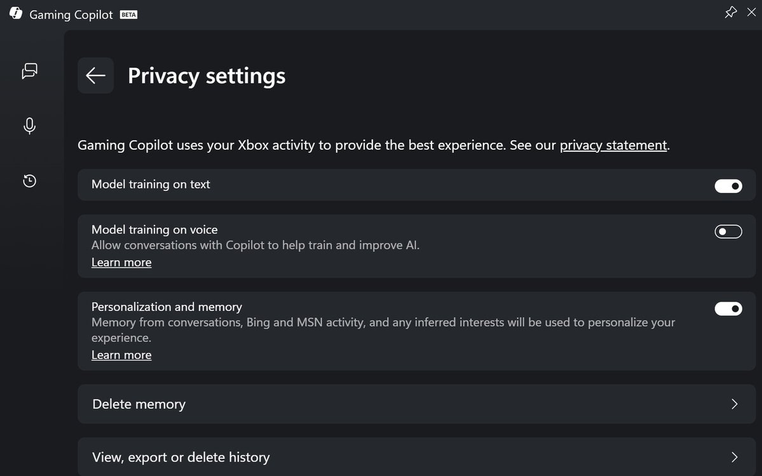Expand Delete memory chevron
The width and height of the screenshot is (762, 476).
tap(735, 404)
